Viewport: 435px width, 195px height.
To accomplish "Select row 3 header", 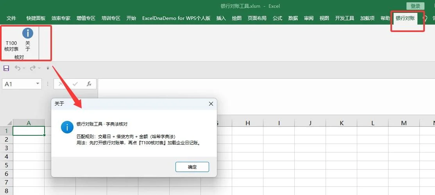I will [6, 148].
